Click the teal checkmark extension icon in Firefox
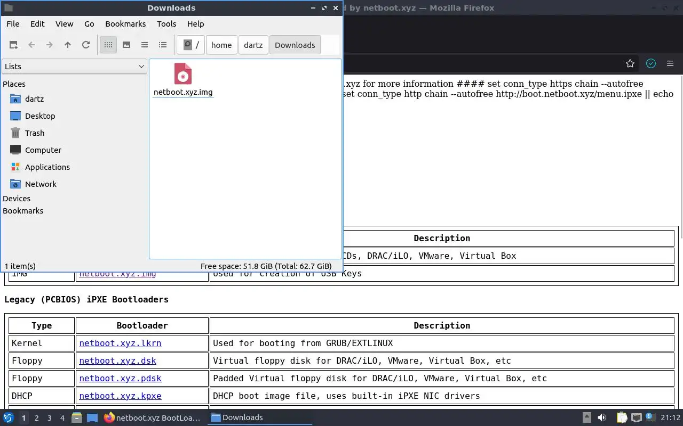The width and height of the screenshot is (683, 426). click(651, 63)
